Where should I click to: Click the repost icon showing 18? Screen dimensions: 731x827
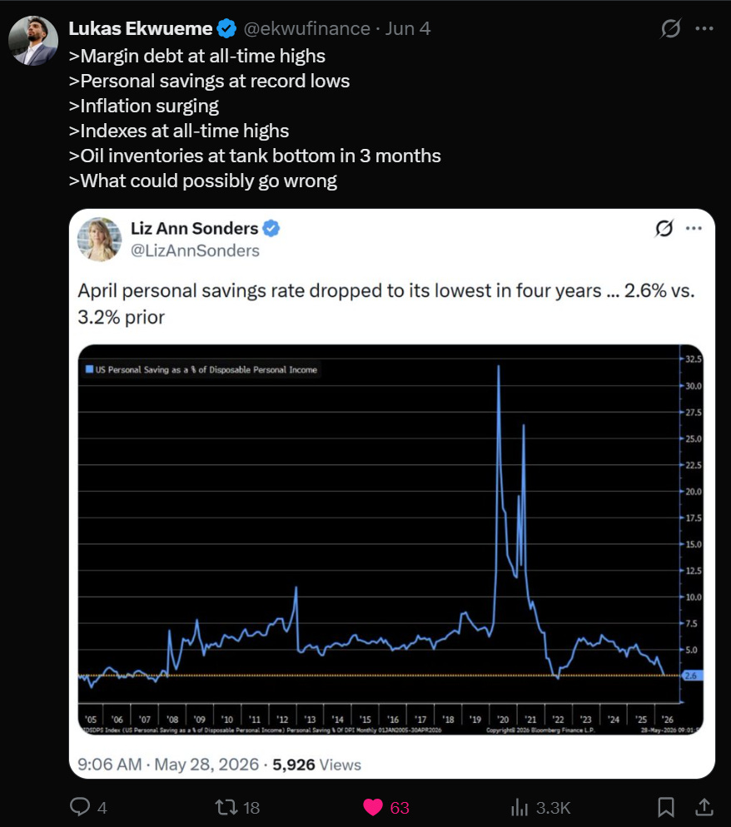(x=226, y=807)
